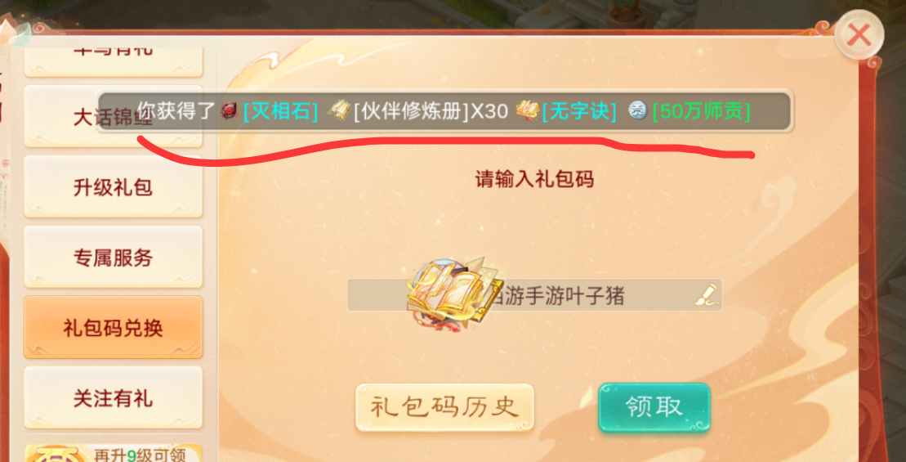Select the highlighted 礼包码兑换 tab
906x462 pixels.
click(114, 327)
